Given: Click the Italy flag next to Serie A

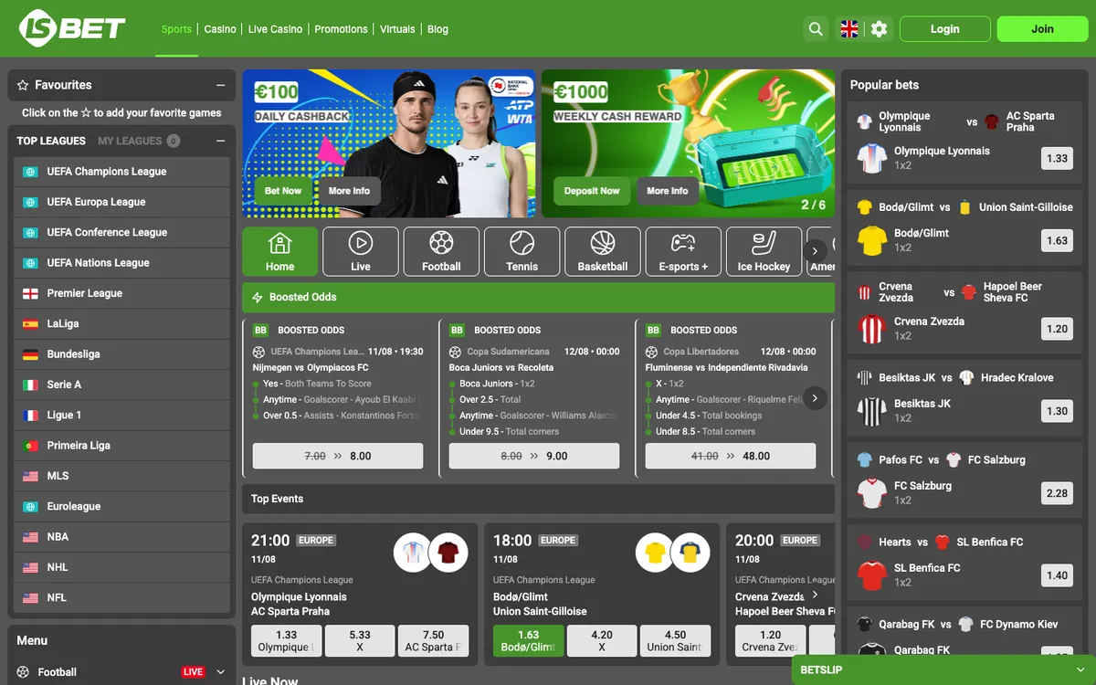Looking at the screenshot, I should click(30, 385).
